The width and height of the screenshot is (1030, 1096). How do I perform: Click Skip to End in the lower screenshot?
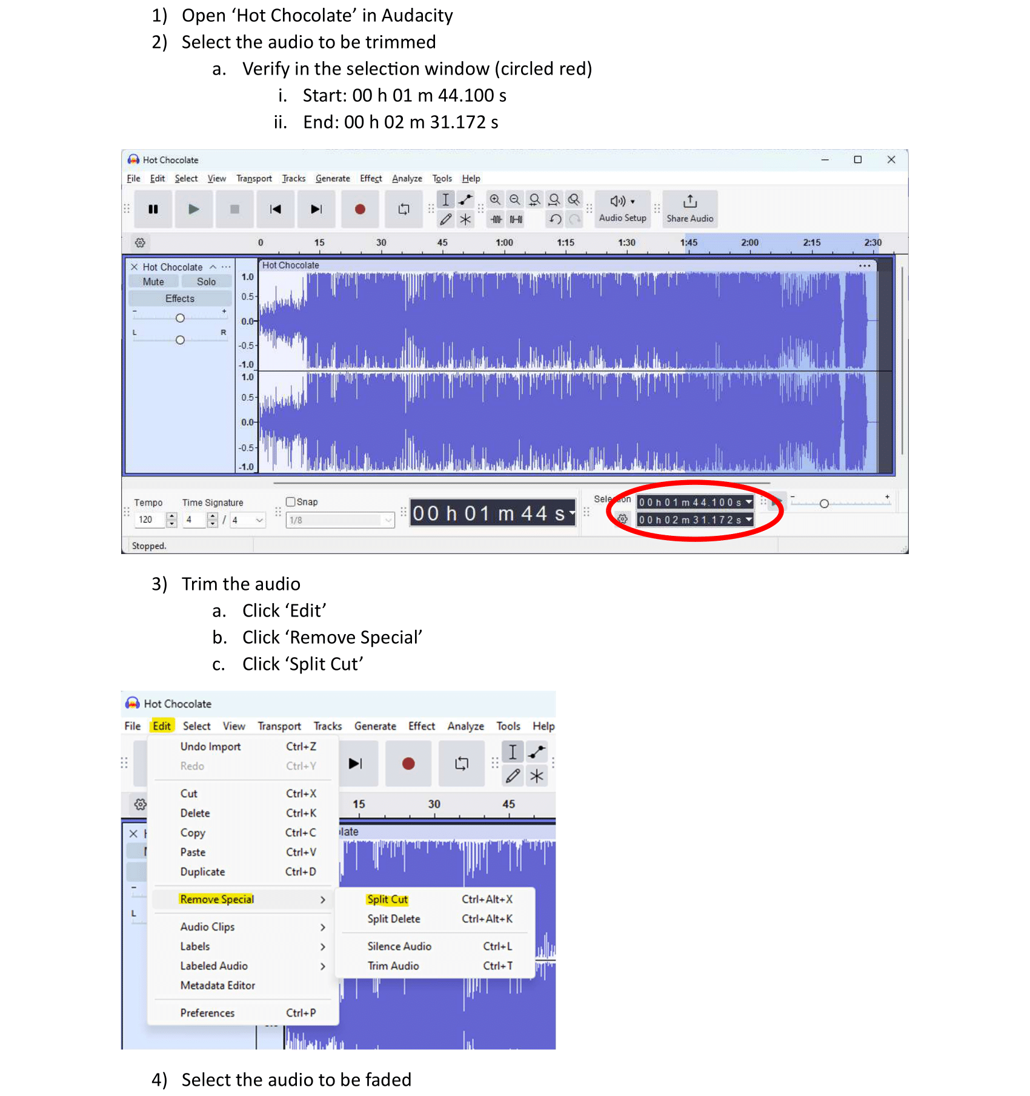(x=356, y=763)
